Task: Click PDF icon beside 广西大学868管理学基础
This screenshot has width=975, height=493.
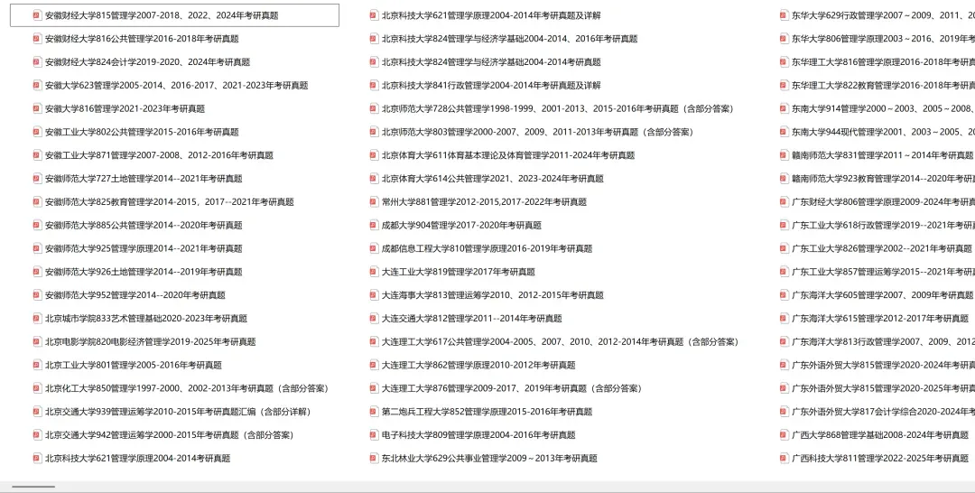Action: 785,435
